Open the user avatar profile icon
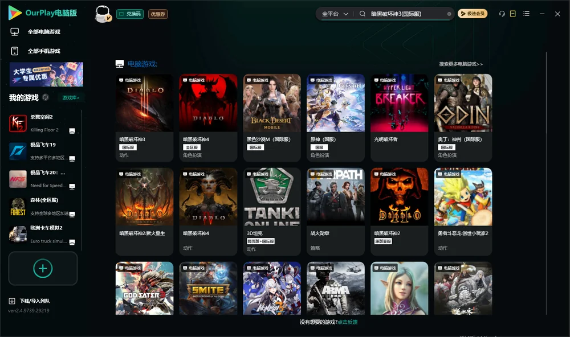The image size is (570, 337). 103,14
